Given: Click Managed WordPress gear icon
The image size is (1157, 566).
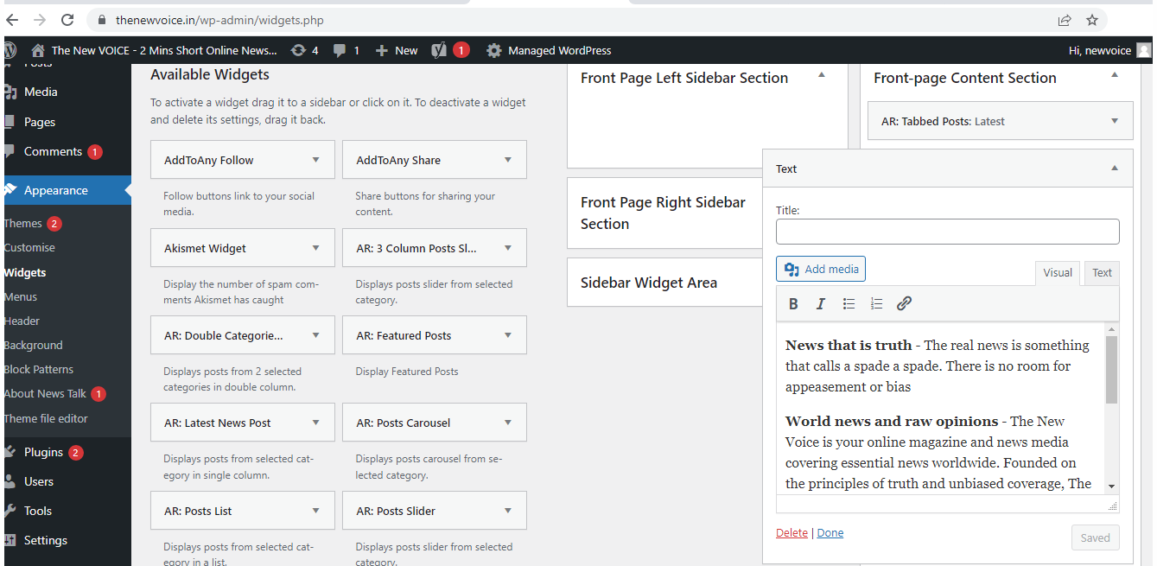Looking at the screenshot, I should 493,50.
